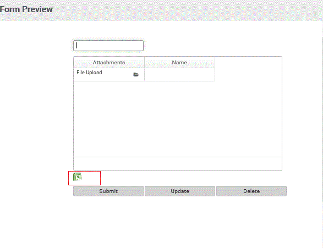Click the Form Preview heading
The image size is (323, 248).
(x=26, y=9)
